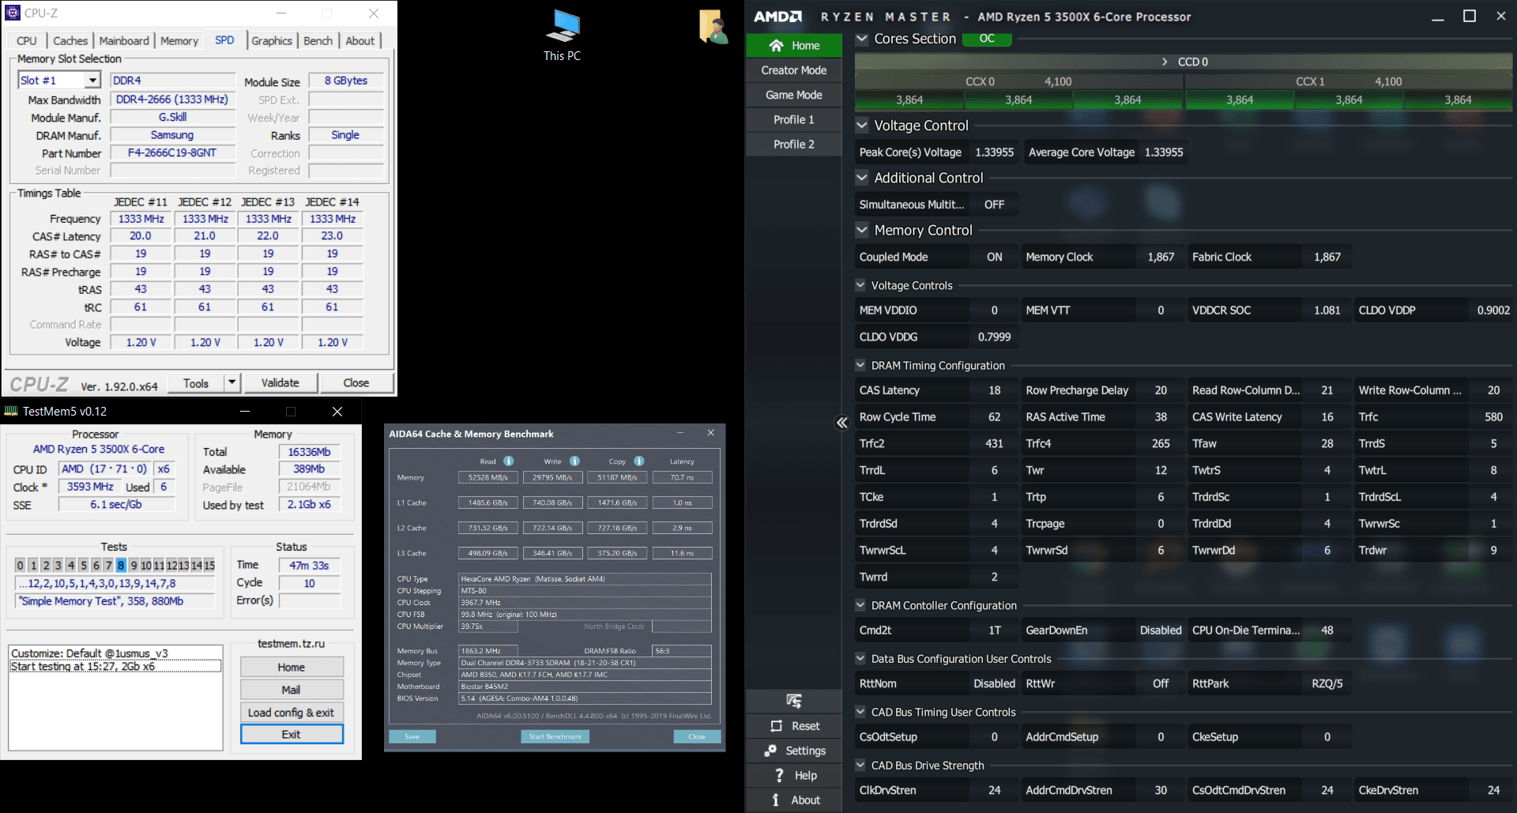Toggle the OC switch in Cores Section
This screenshot has height=813, width=1517.
(987, 39)
